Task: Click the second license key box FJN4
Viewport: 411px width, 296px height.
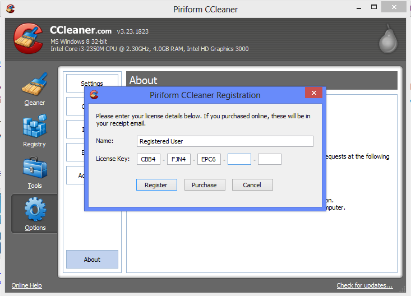Action: point(179,159)
